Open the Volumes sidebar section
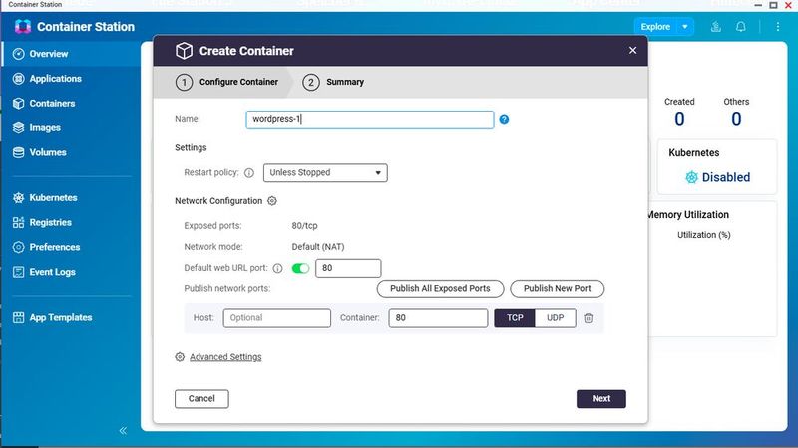This screenshot has height=448, width=798. pos(71,152)
